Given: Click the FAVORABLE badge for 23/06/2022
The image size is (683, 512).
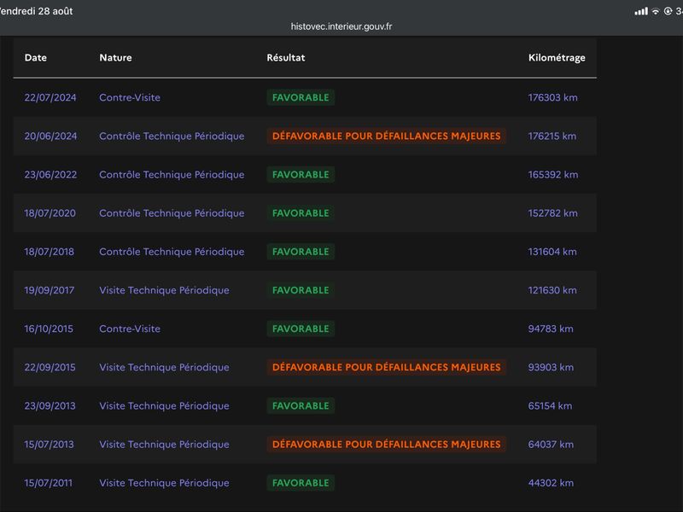Looking at the screenshot, I should tap(301, 175).
